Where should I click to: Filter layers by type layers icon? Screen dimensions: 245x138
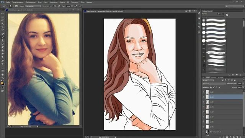point(229,80)
